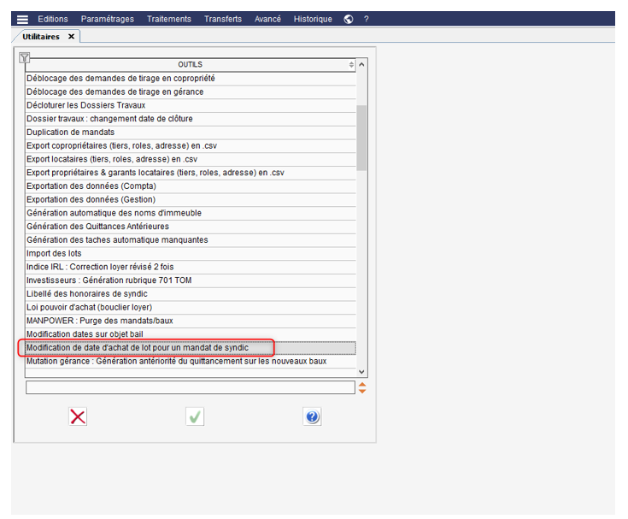The width and height of the screenshot is (628, 519).
Task: Click the orange up-down stepper arrows
Action: coord(363,388)
